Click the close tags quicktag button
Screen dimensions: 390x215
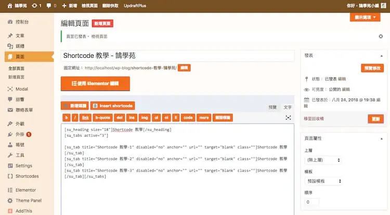coord(223,118)
